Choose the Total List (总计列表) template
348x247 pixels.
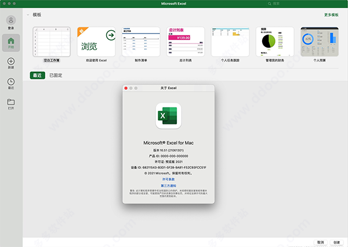[186, 42]
